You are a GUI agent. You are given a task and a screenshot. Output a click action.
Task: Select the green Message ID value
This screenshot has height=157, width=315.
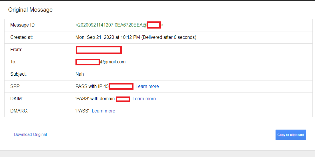click(x=111, y=25)
